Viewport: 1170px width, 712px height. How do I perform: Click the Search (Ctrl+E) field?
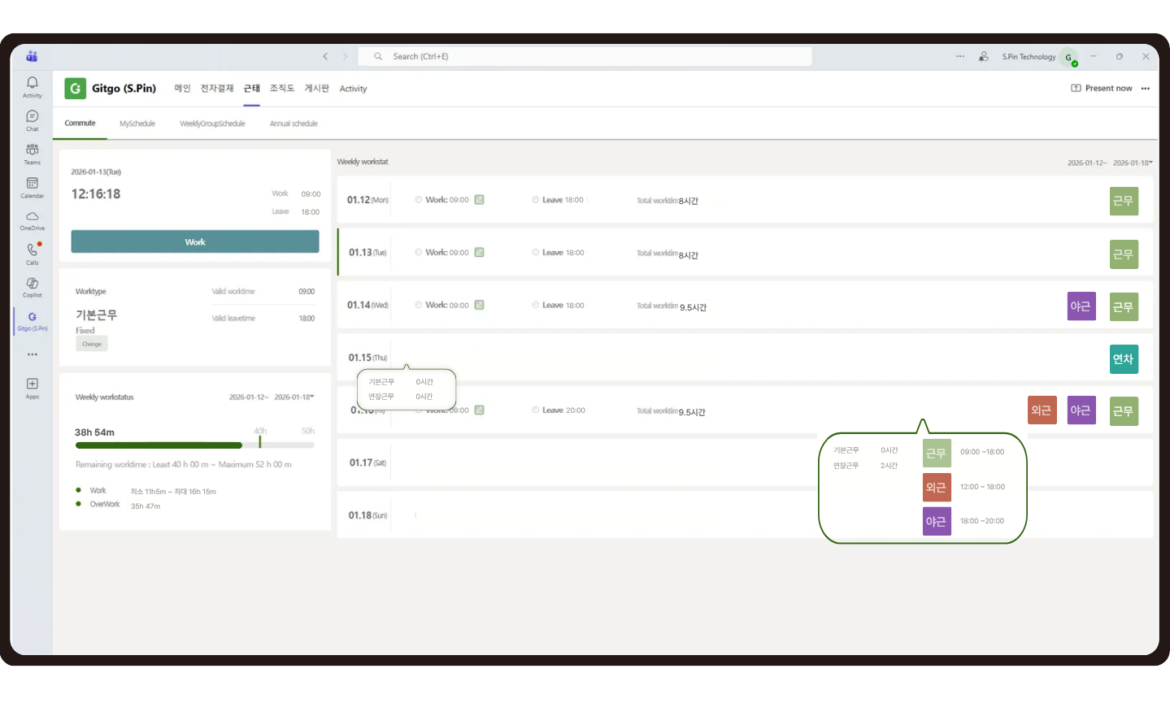(x=585, y=56)
